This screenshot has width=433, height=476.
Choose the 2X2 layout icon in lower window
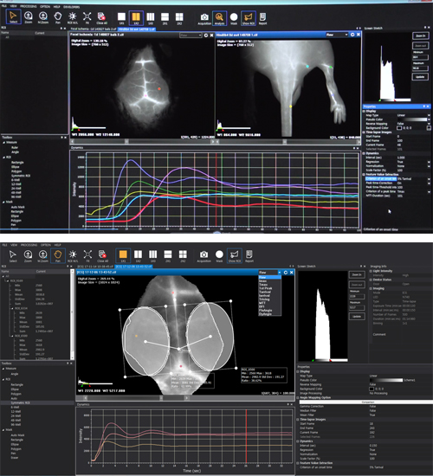tap(183, 256)
